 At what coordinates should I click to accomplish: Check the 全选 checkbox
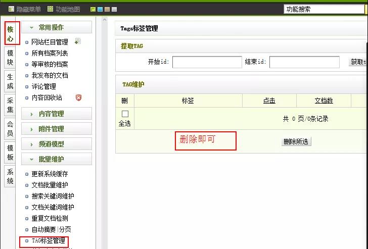click(x=125, y=114)
